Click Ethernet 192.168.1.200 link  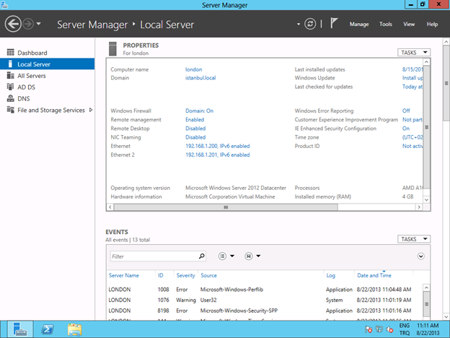pos(218,146)
